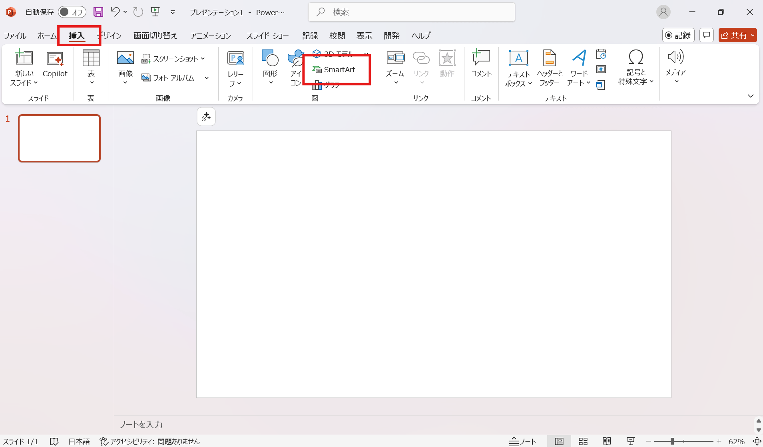Insert a SmartArt graphic
The image size is (763, 447).
pos(338,69)
